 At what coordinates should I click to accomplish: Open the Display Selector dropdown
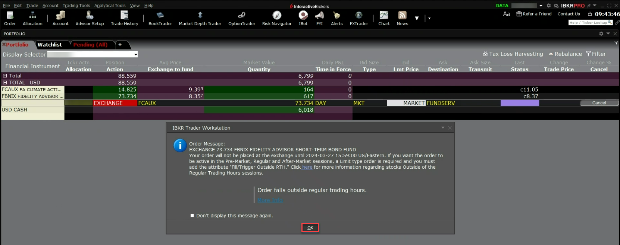(93, 54)
